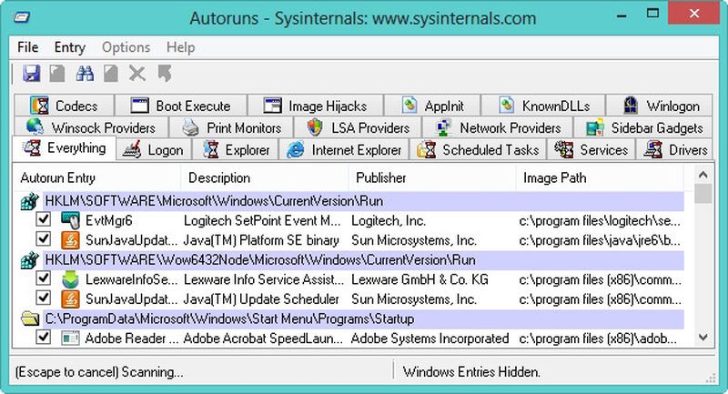The width and height of the screenshot is (728, 394).
Task: Switch to the Network Providers tab
Action: pos(498,127)
